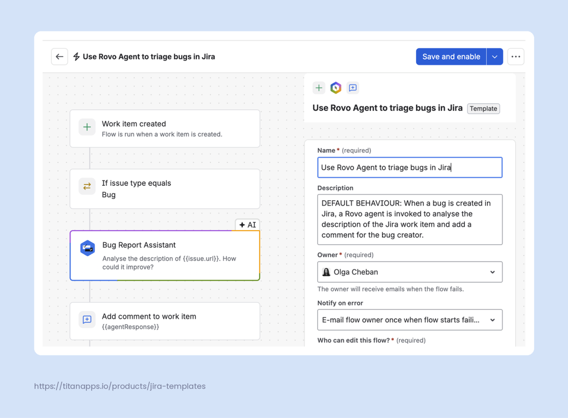Click the Template badge
Screen dimensions: 568x418
click(483, 109)
